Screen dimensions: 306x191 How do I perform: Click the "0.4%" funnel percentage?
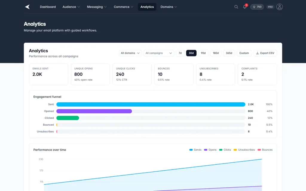coord(269,132)
